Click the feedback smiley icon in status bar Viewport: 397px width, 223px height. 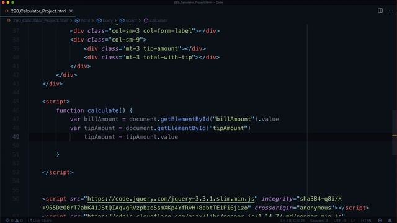pos(380,221)
